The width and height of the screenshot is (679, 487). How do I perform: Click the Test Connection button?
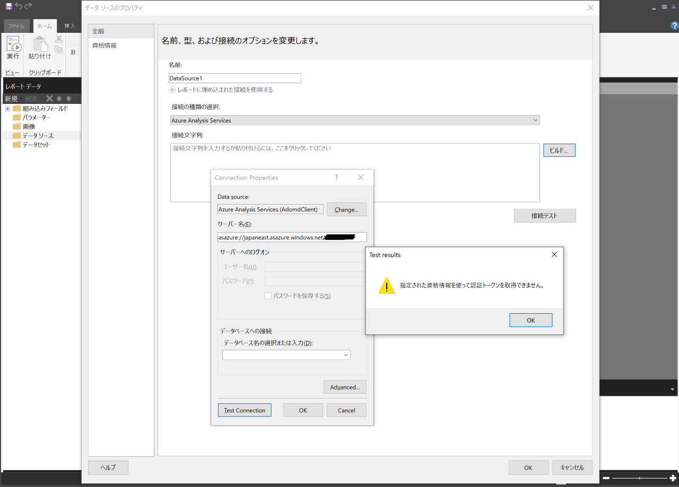pos(245,410)
